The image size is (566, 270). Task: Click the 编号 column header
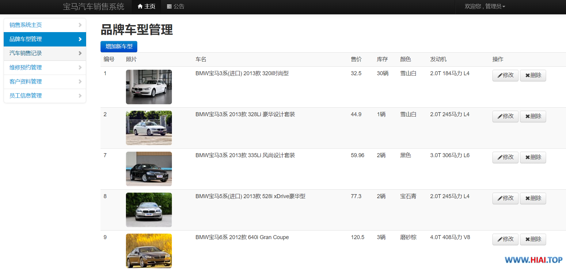pos(109,59)
